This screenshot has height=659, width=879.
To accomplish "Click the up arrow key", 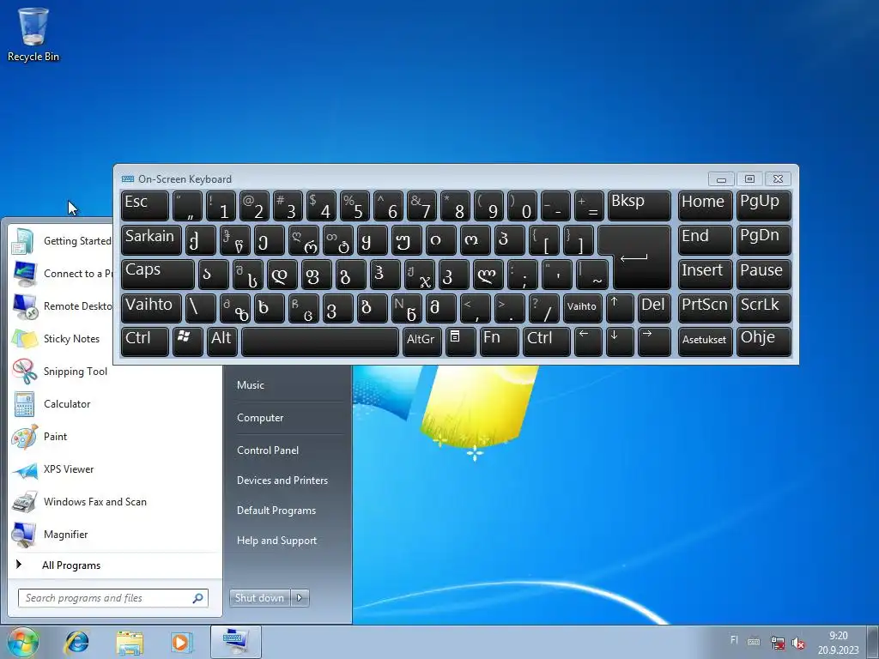I will pos(620,308).
